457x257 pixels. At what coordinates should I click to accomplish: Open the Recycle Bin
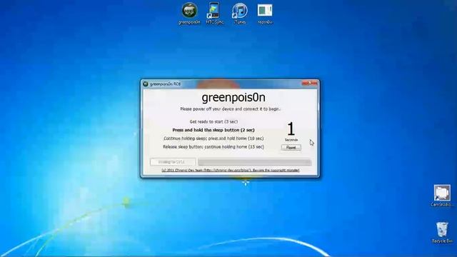tap(442, 232)
